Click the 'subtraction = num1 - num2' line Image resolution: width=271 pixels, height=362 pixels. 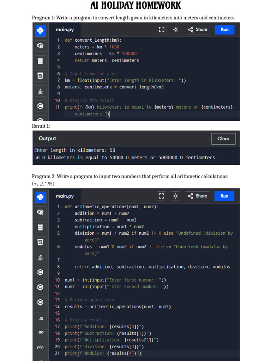105,220
